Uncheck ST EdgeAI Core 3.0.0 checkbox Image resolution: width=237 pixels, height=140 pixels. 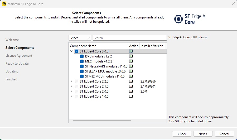click(77, 51)
